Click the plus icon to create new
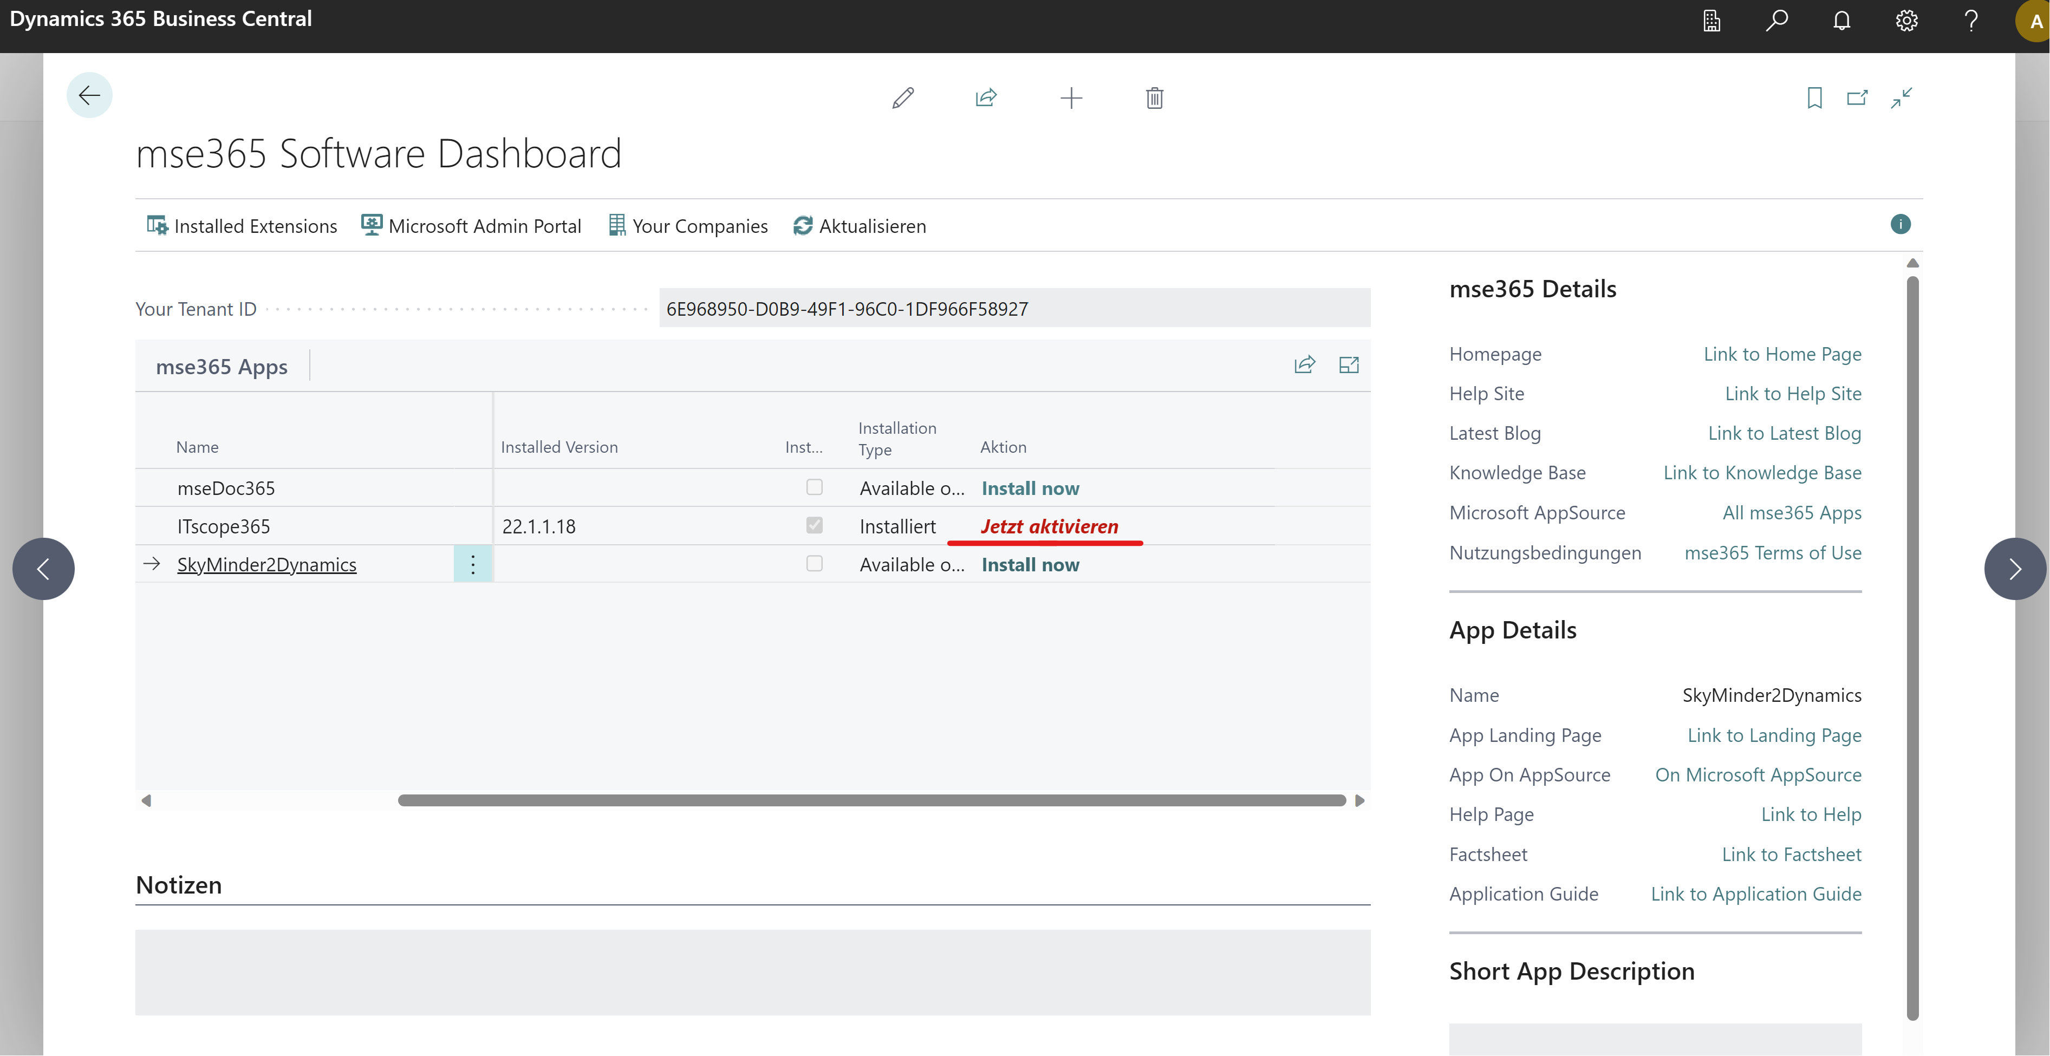This screenshot has width=2050, height=1056. 1071,98
